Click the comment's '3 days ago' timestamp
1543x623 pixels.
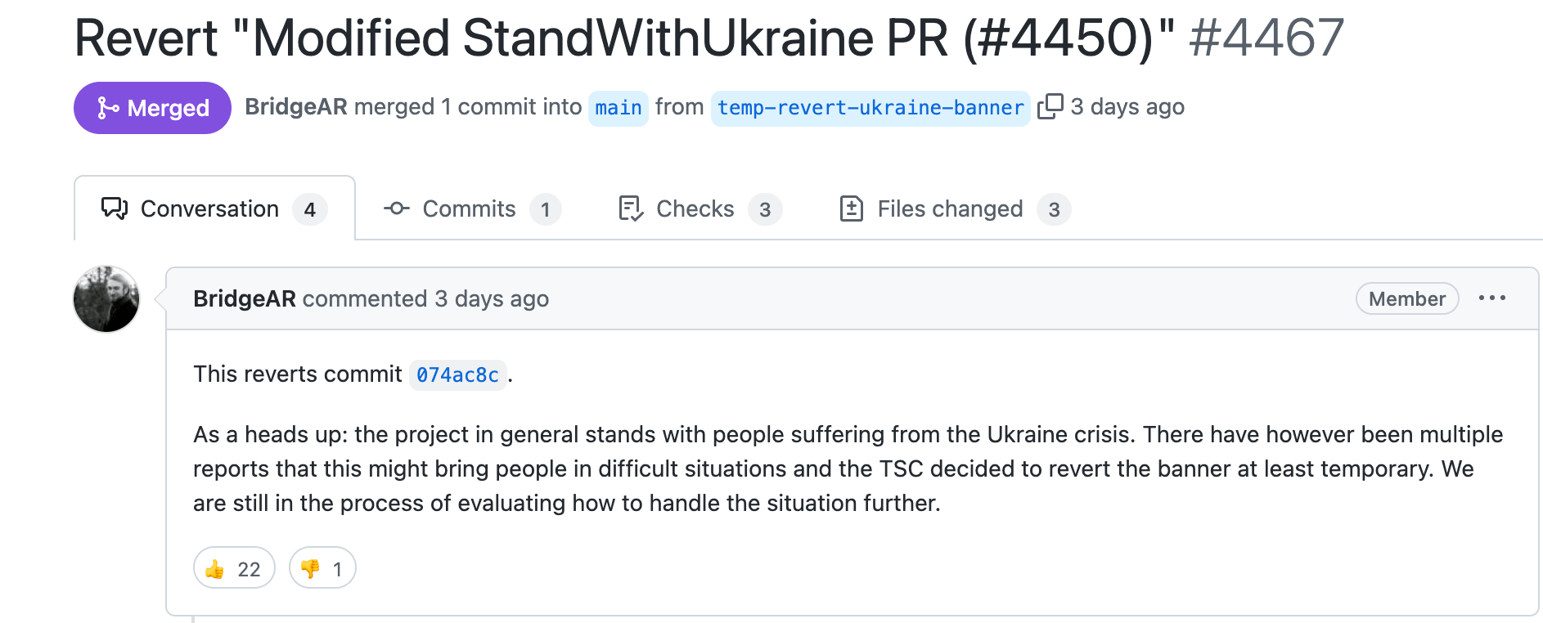491,299
